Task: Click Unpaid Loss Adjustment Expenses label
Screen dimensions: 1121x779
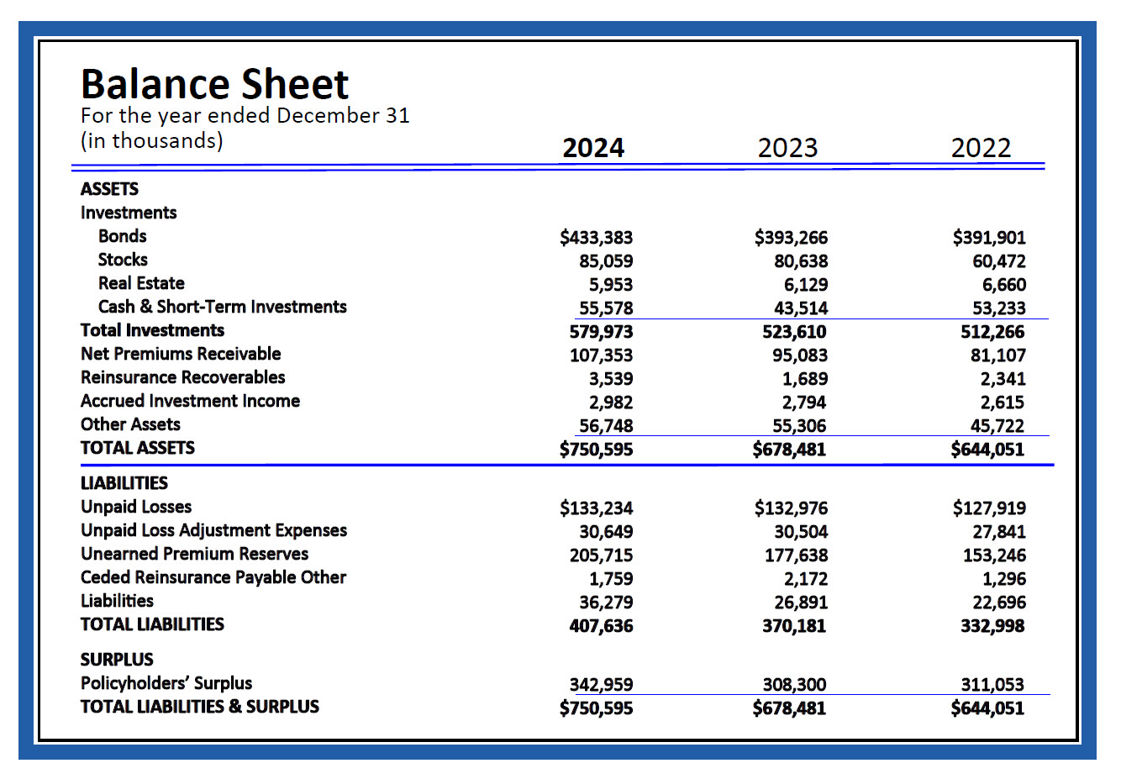Action: [213, 530]
